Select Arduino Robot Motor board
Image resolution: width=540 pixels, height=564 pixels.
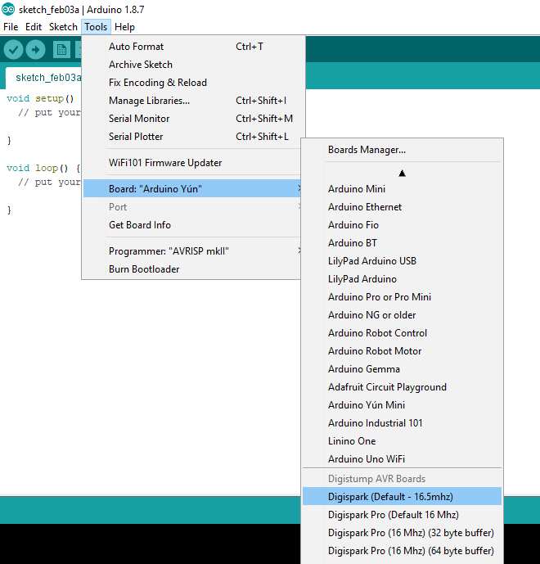tap(402, 350)
